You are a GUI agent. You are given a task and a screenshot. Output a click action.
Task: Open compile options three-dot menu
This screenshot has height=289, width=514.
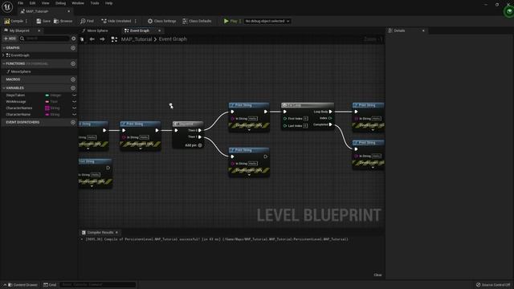click(27, 21)
